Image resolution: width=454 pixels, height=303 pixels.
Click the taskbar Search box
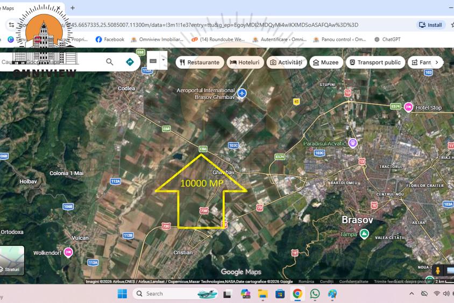175,293
